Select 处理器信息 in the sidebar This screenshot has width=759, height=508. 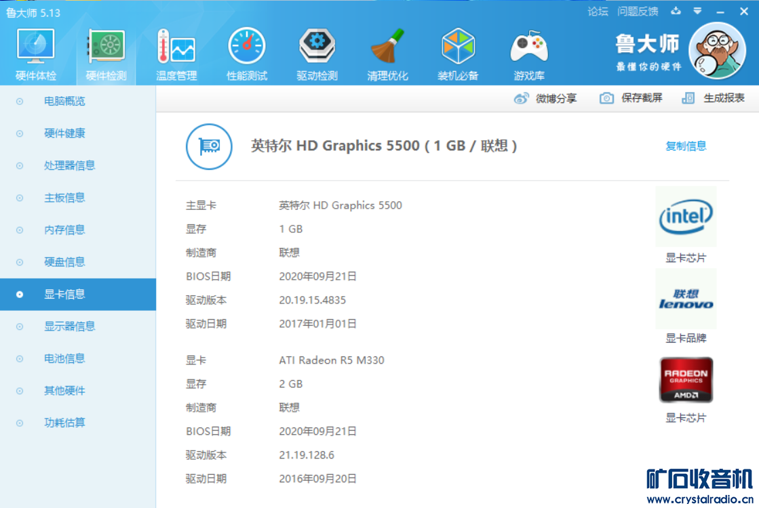pos(78,165)
